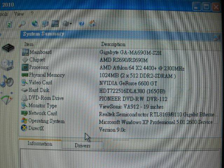Switch to the Information tab
Screen dimensions: 224x168
40,143
